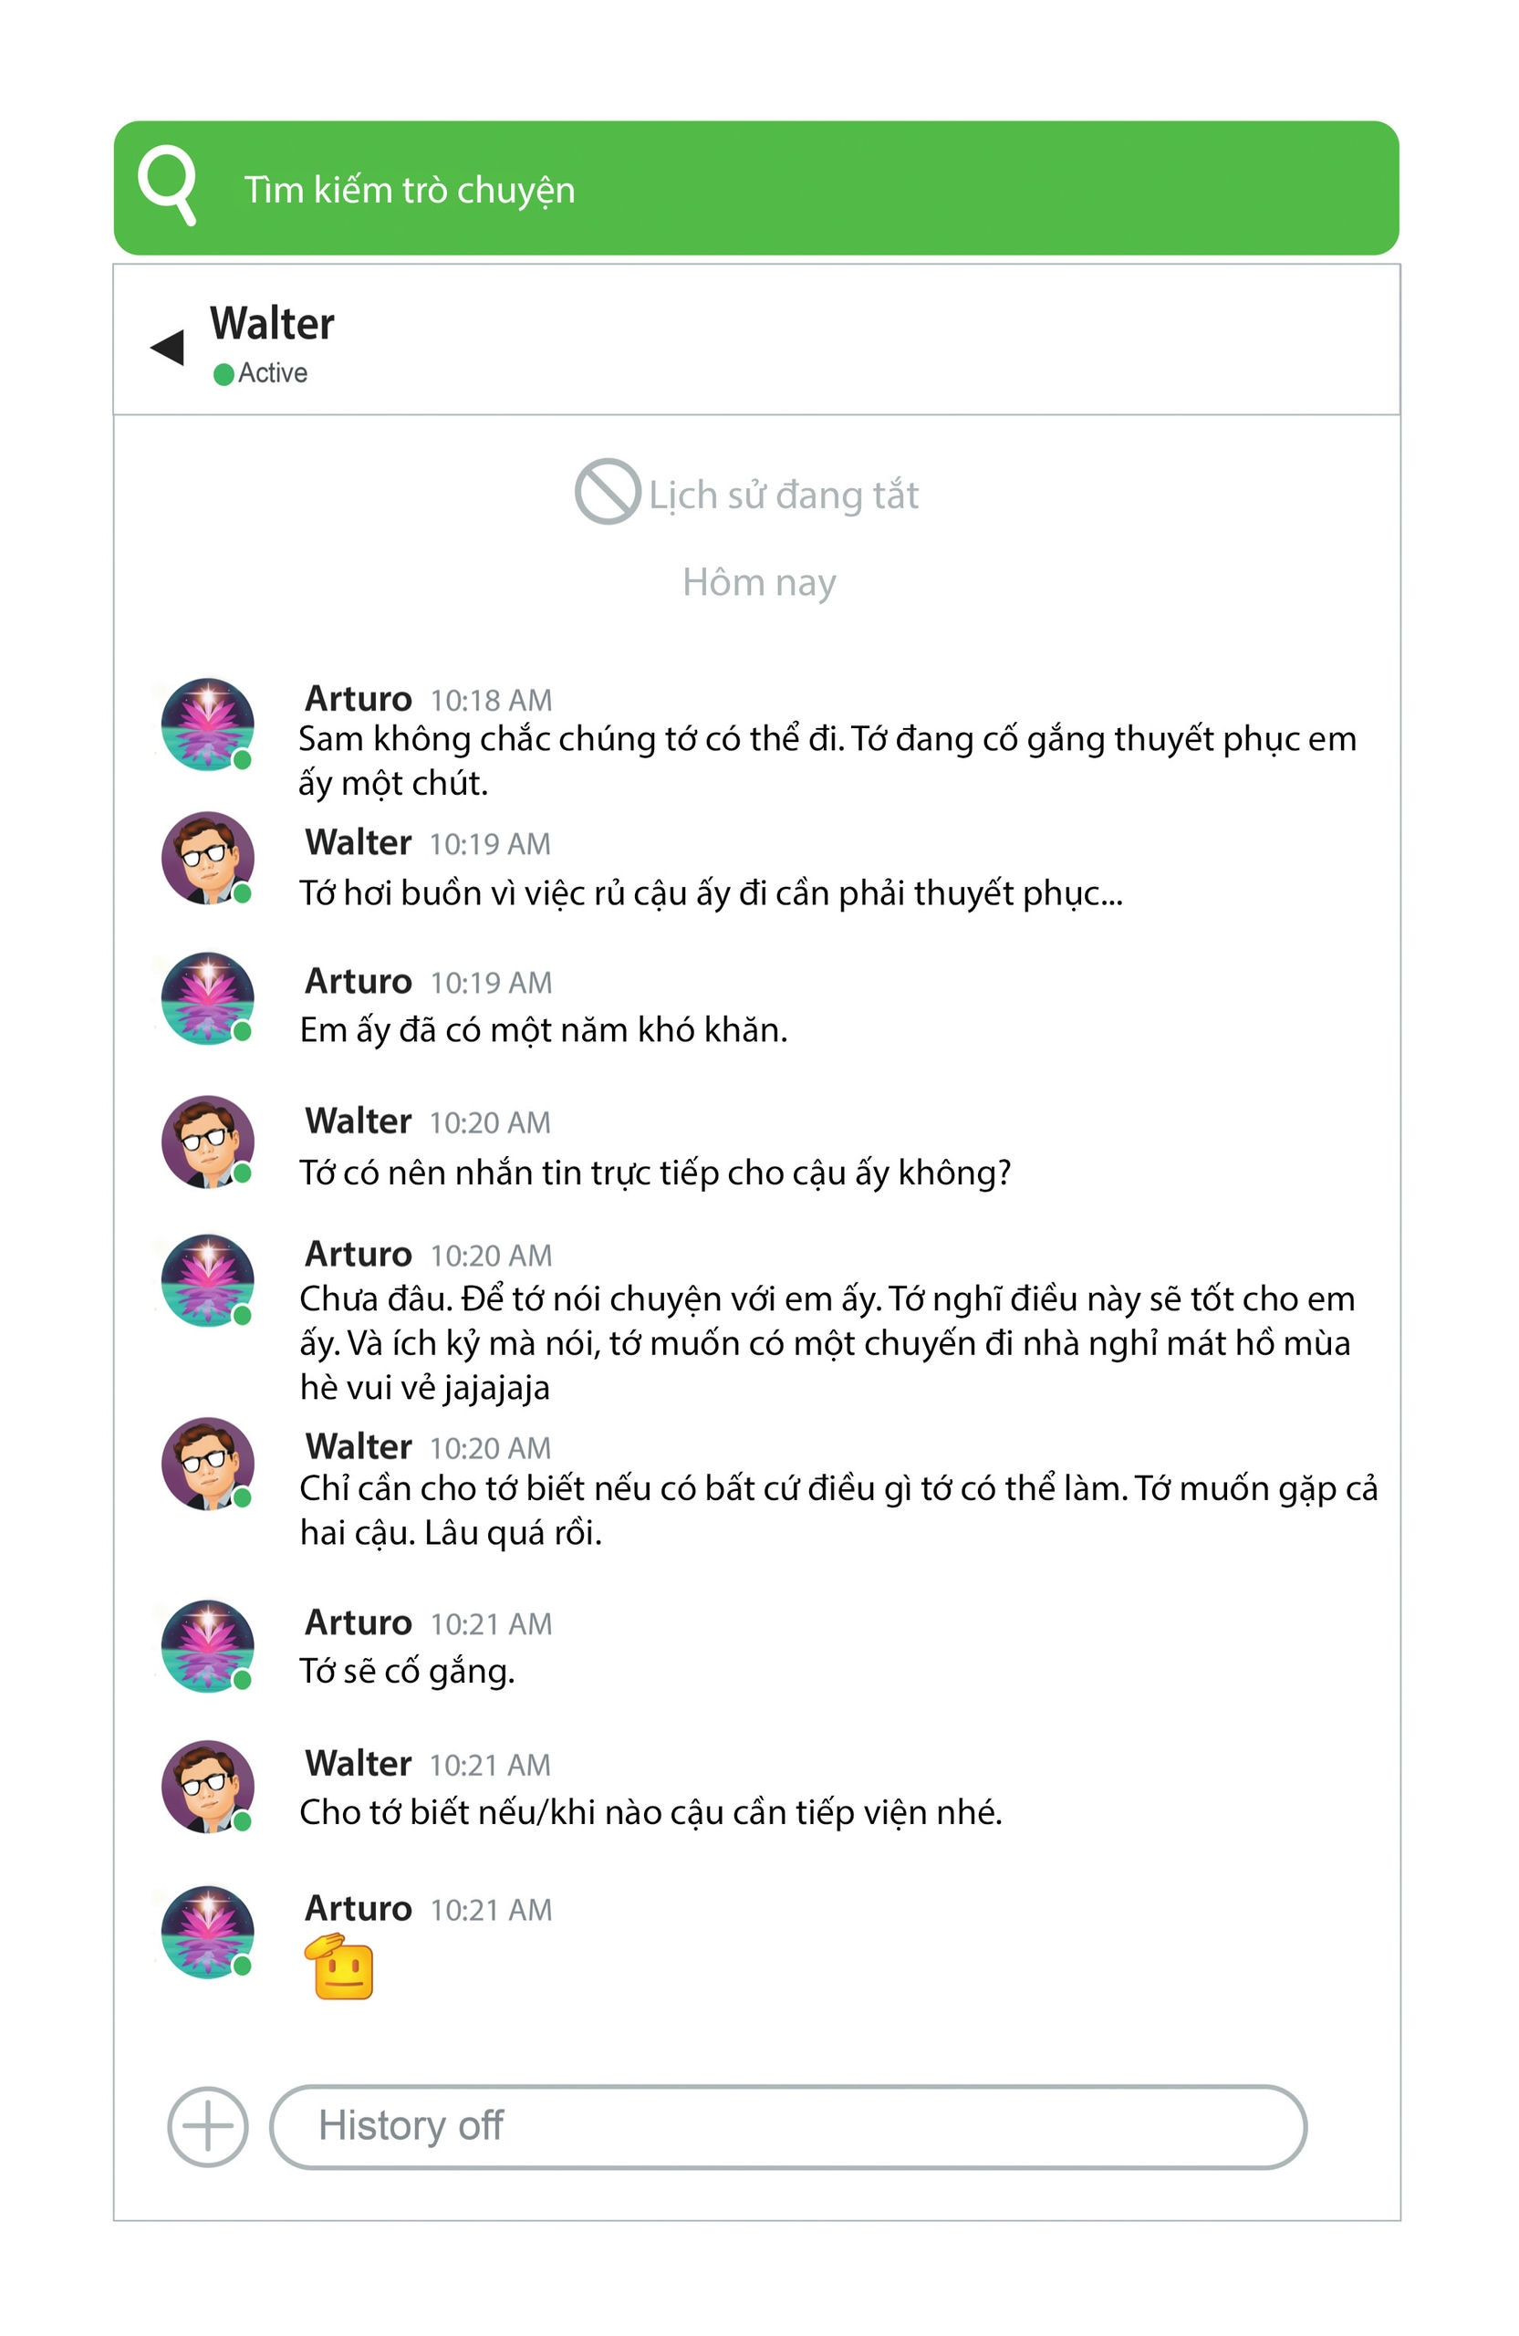This screenshot has height=2336, width=1519.
Task: Click Walter's avatar at 10:21 AM
Action: [x=208, y=1788]
